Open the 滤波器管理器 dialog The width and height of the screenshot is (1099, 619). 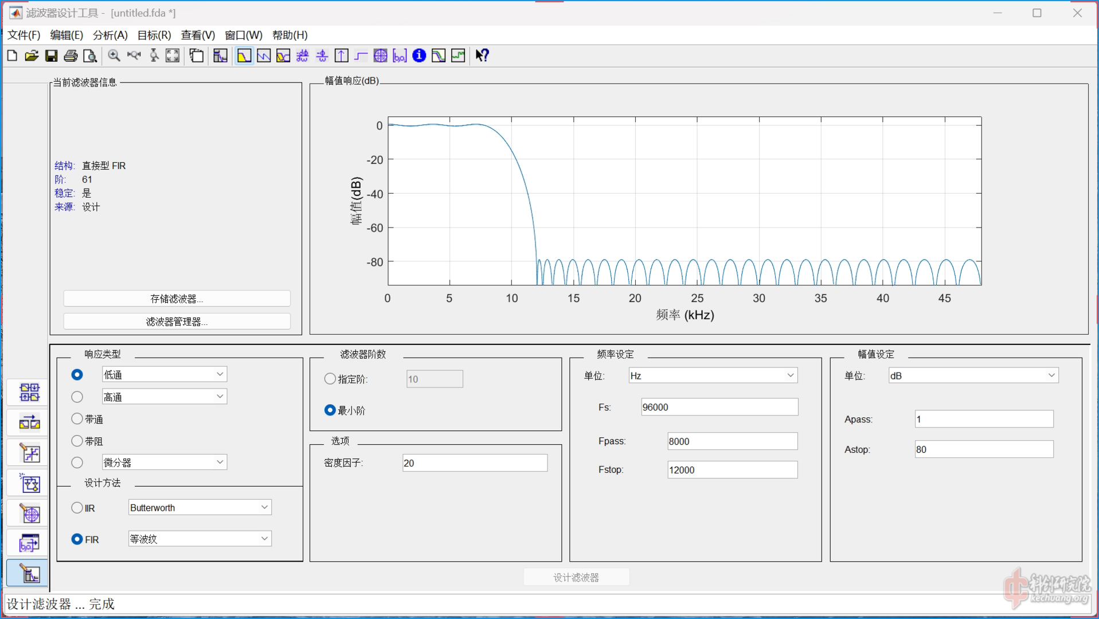click(176, 321)
